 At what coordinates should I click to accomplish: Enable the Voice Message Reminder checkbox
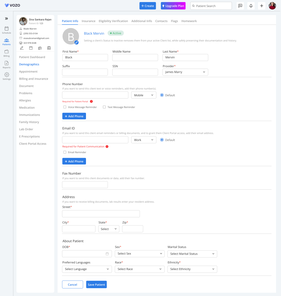(x=65, y=107)
